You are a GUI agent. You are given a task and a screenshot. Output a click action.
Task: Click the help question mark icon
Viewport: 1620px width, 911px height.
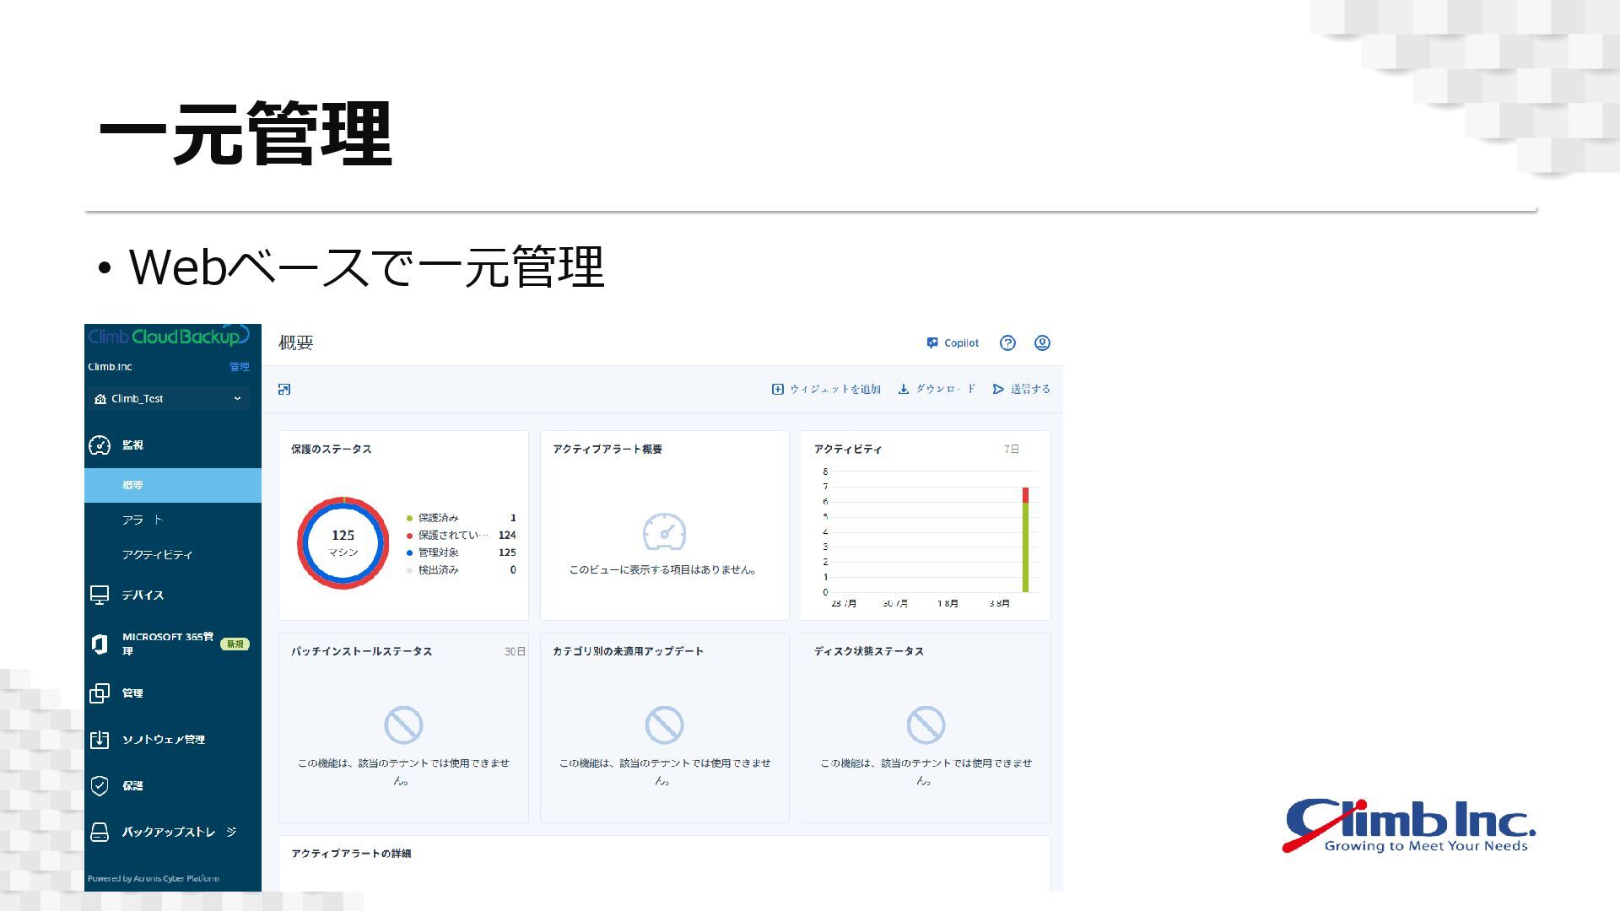tap(1007, 343)
